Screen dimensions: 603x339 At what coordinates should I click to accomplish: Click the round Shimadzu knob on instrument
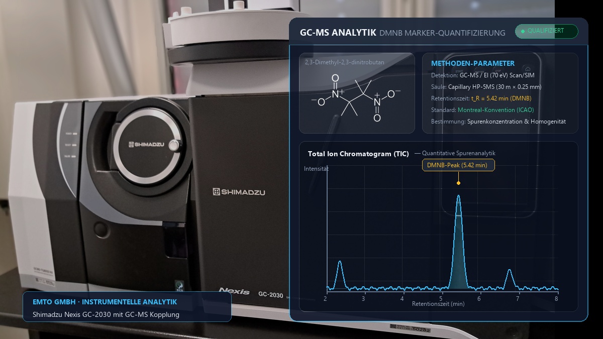[x=147, y=145]
